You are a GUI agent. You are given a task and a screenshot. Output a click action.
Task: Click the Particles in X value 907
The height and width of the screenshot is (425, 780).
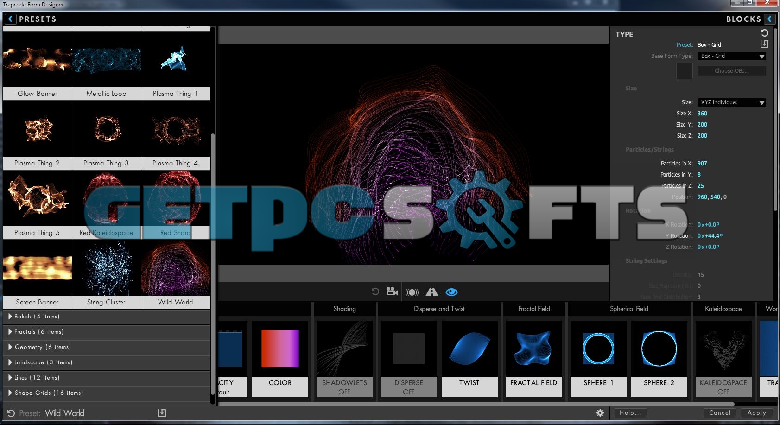[x=702, y=164]
